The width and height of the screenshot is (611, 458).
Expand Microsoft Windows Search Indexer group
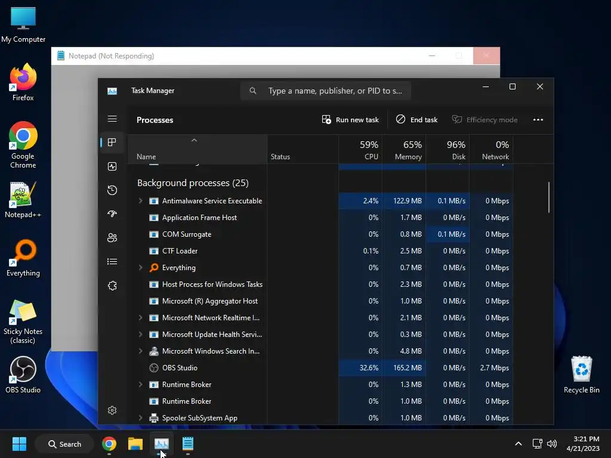(x=141, y=351)
